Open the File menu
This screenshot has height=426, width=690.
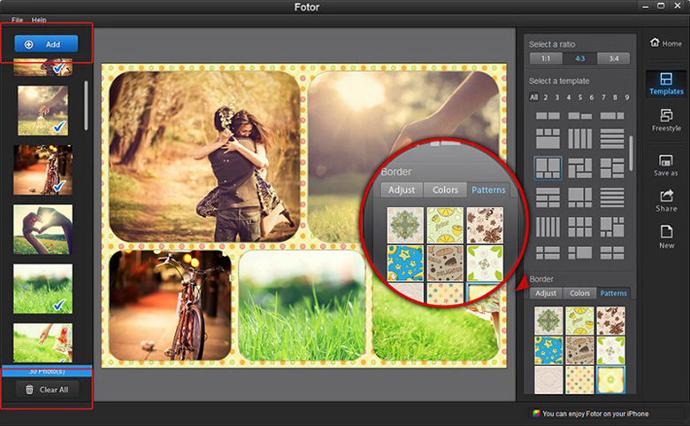(18, 19)
